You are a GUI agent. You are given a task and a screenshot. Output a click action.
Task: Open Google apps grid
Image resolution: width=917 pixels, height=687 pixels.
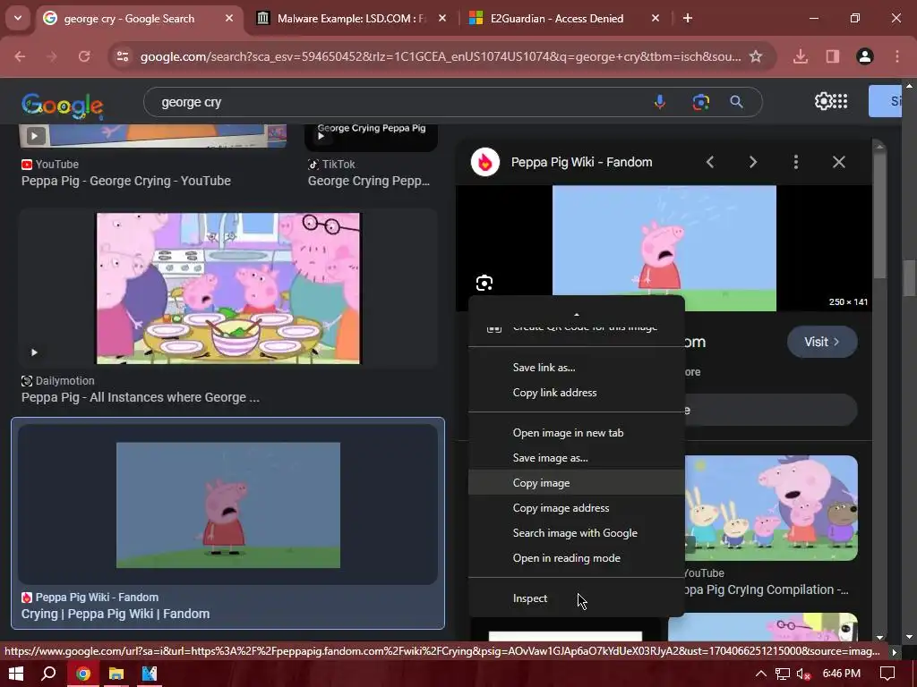pyautogui.click(x=840, y=101)
